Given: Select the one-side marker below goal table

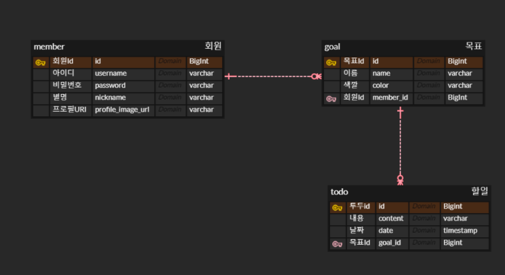Looking at the screenshot, I should click(400, 112).
